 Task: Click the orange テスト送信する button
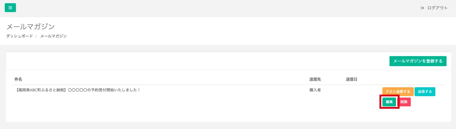coord(398,92)
